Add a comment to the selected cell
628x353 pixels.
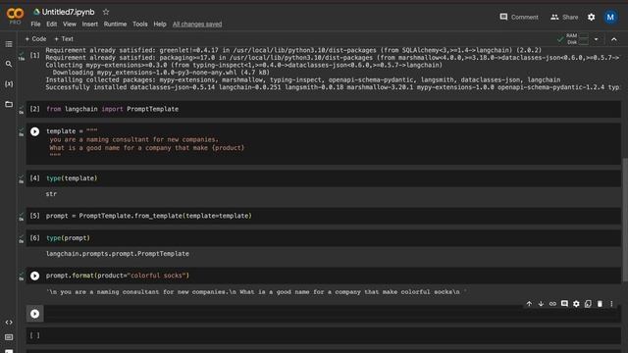564,304
